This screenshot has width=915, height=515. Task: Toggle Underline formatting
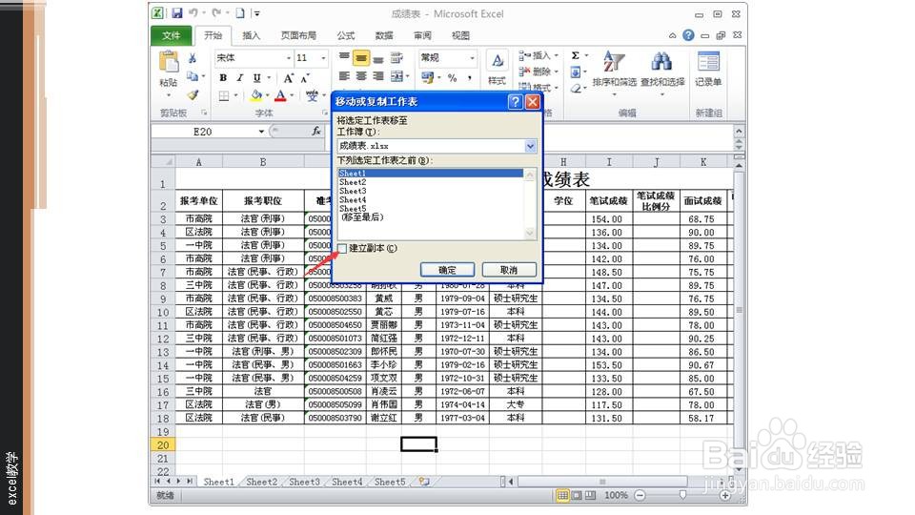click(256, 77)
